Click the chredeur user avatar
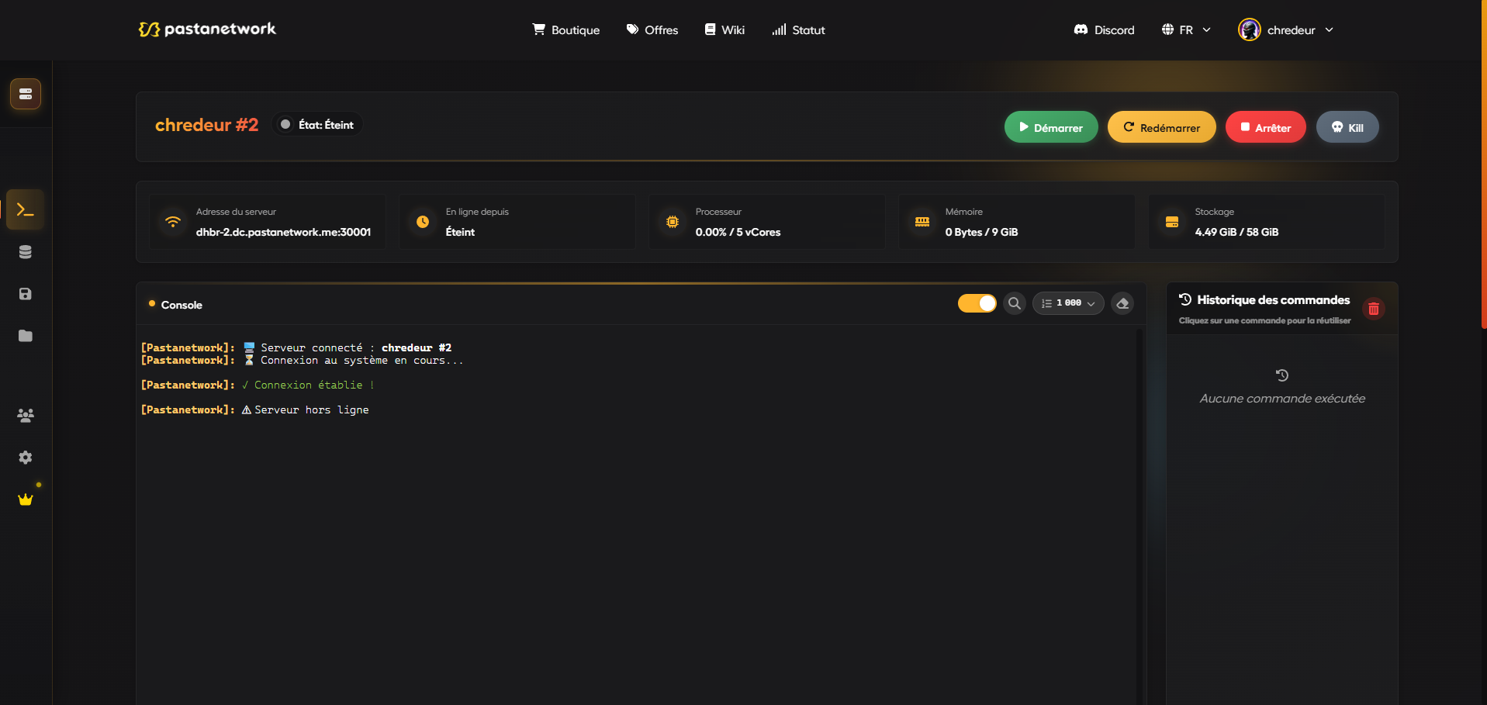Screen dimensions: 1487x705 tap(1249, 29)
